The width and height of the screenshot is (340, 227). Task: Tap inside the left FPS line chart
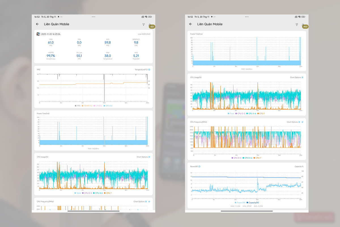click(93, 88)
